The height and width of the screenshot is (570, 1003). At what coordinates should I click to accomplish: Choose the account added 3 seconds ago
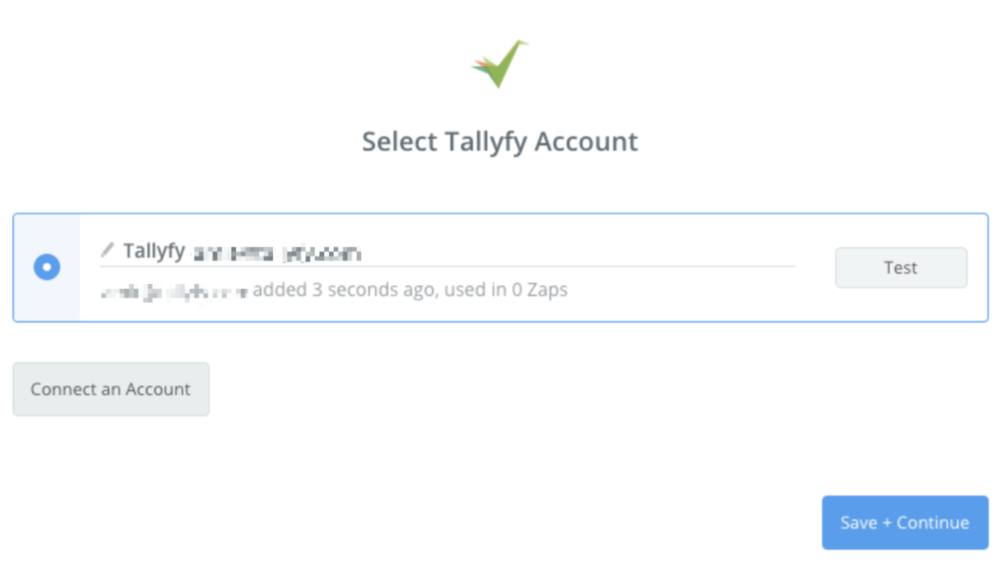click(47, 267)
